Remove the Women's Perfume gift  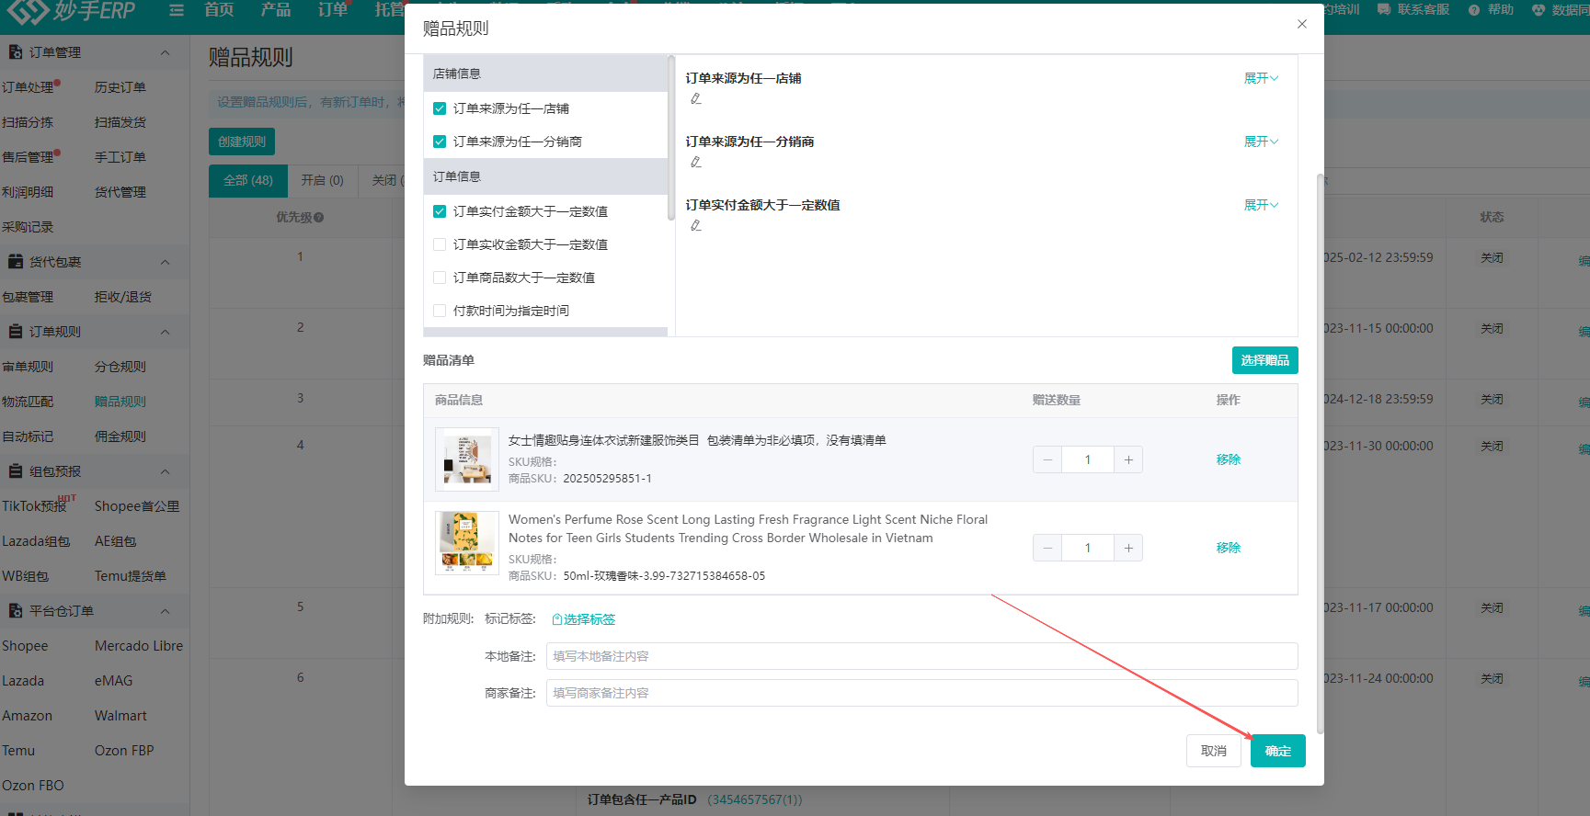click(x=1229, y=548)
